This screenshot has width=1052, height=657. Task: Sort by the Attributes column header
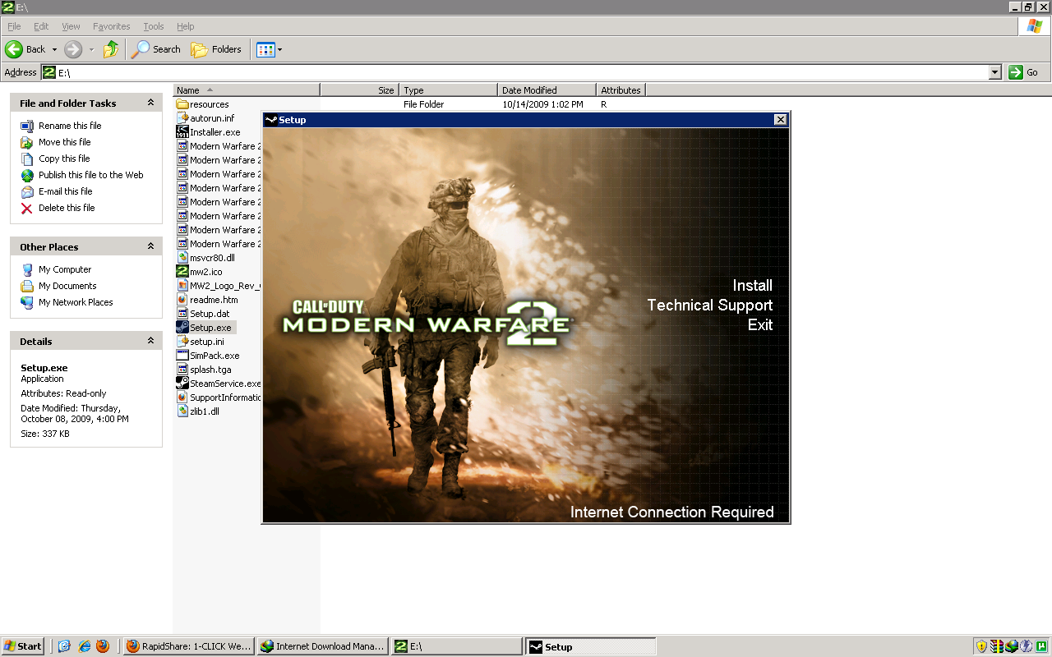621,90
